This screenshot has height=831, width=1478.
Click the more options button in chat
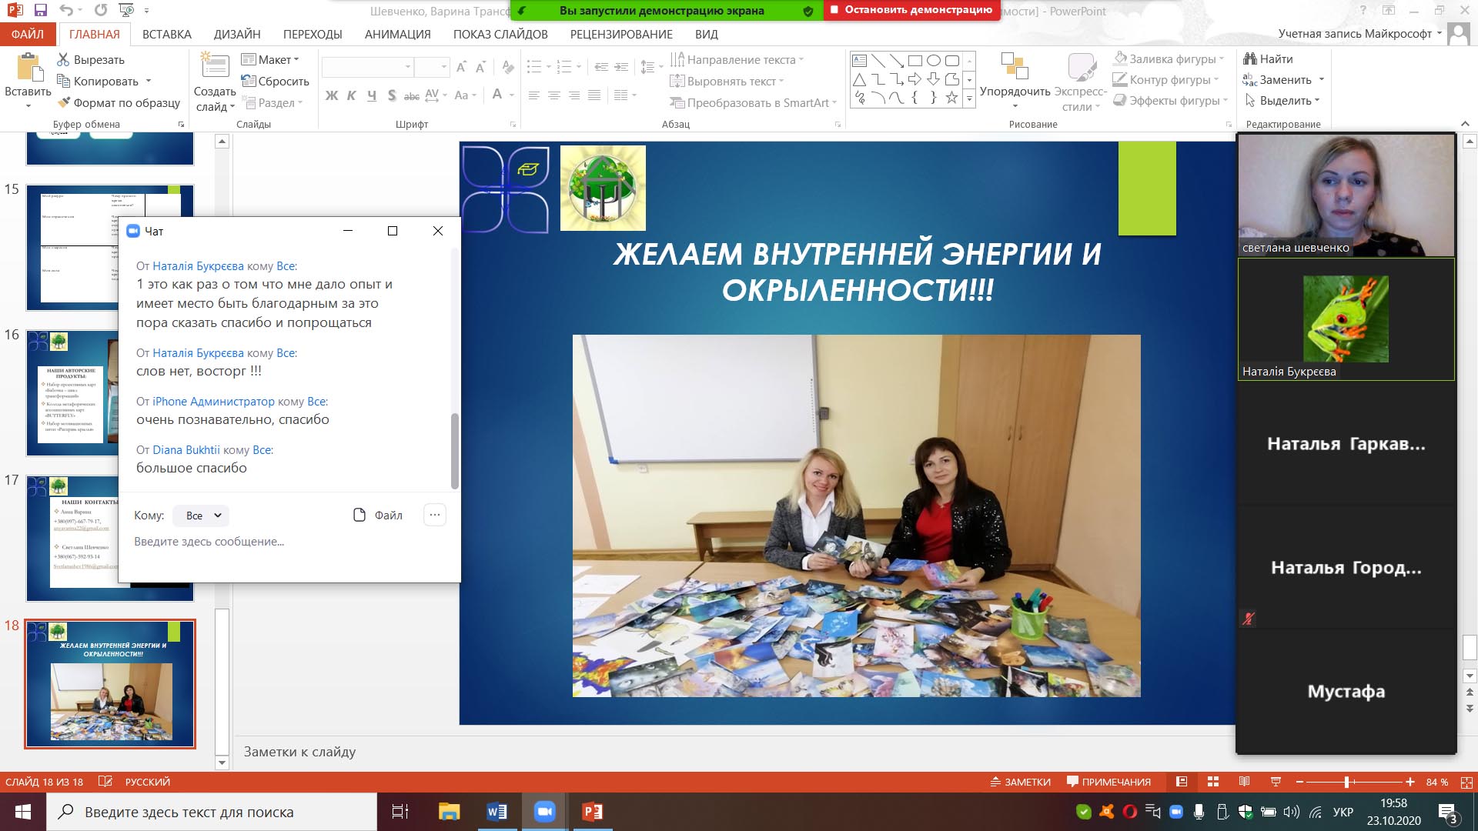coord(435,516)
